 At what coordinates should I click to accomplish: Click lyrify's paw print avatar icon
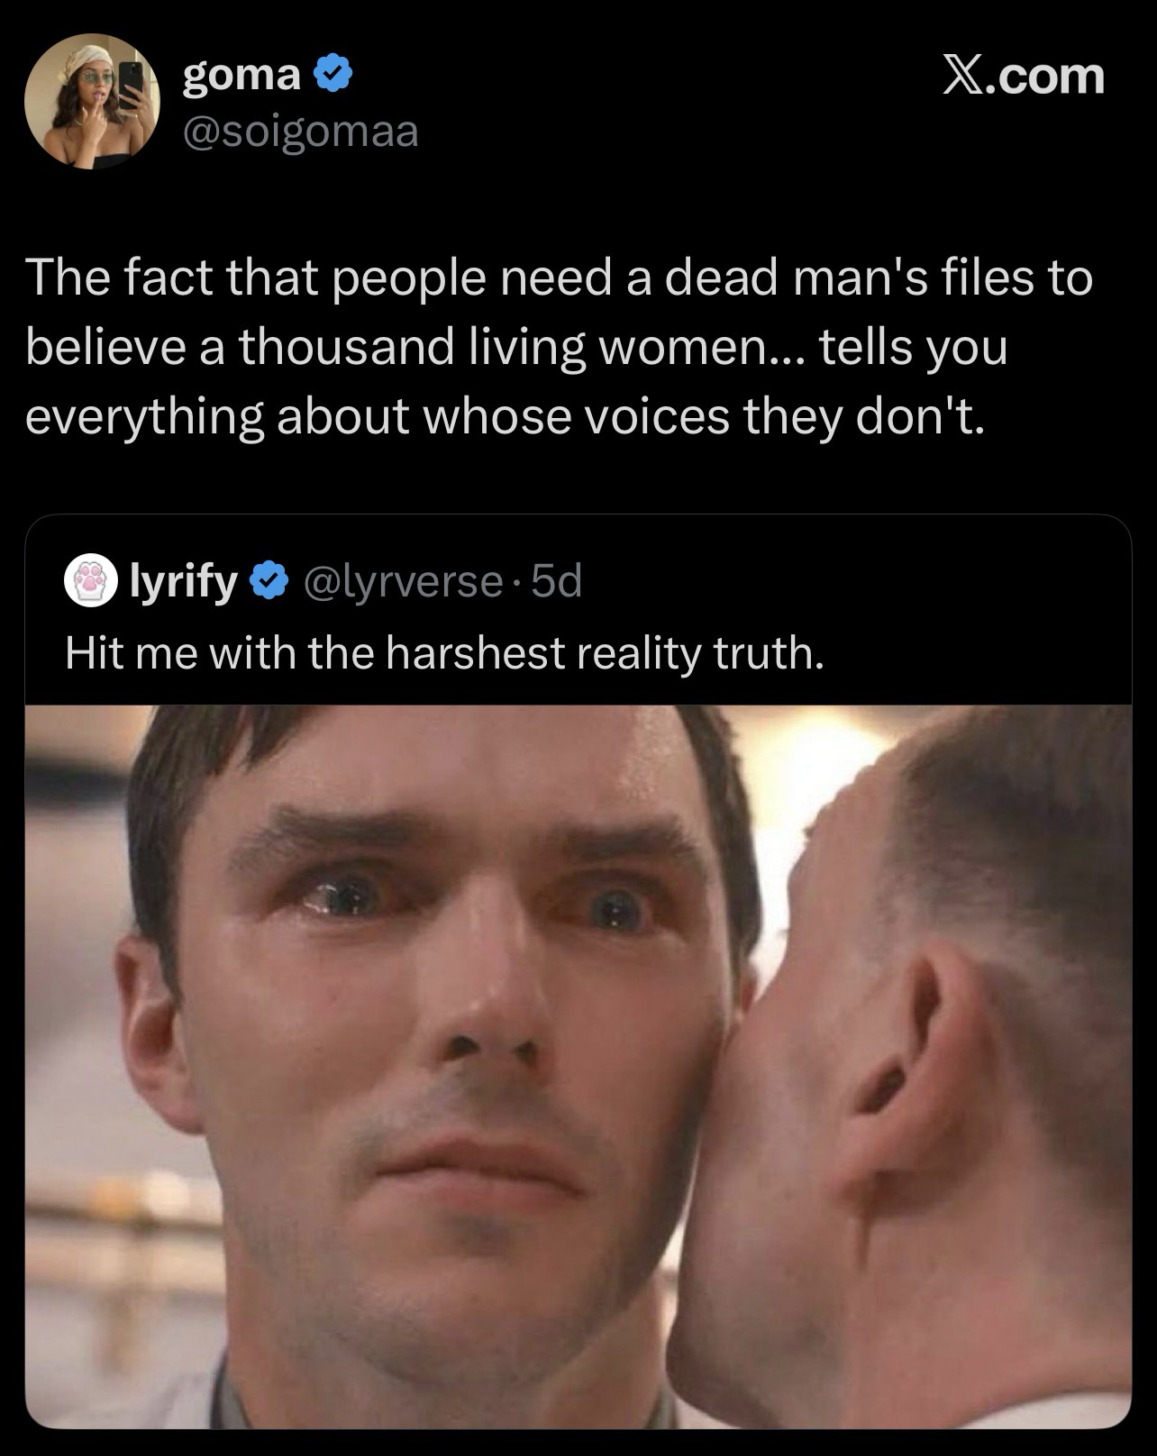click(87, 583)
